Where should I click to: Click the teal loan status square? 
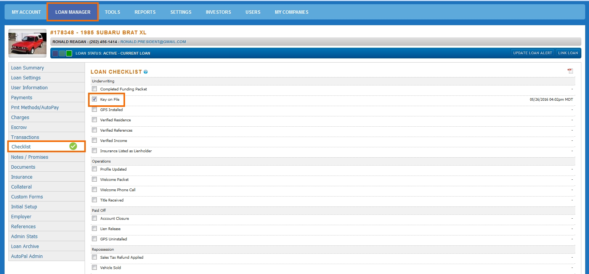(62, 53)
